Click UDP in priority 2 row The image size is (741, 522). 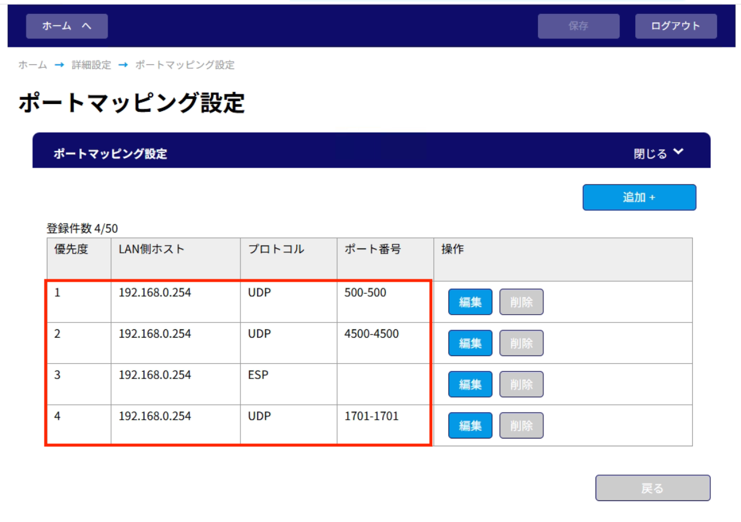(x=259, y=333)
